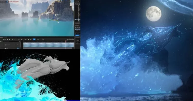Click the blue clip strip on the Sequencer timeline
Screen dimensions: 193x101
[49, 45]
